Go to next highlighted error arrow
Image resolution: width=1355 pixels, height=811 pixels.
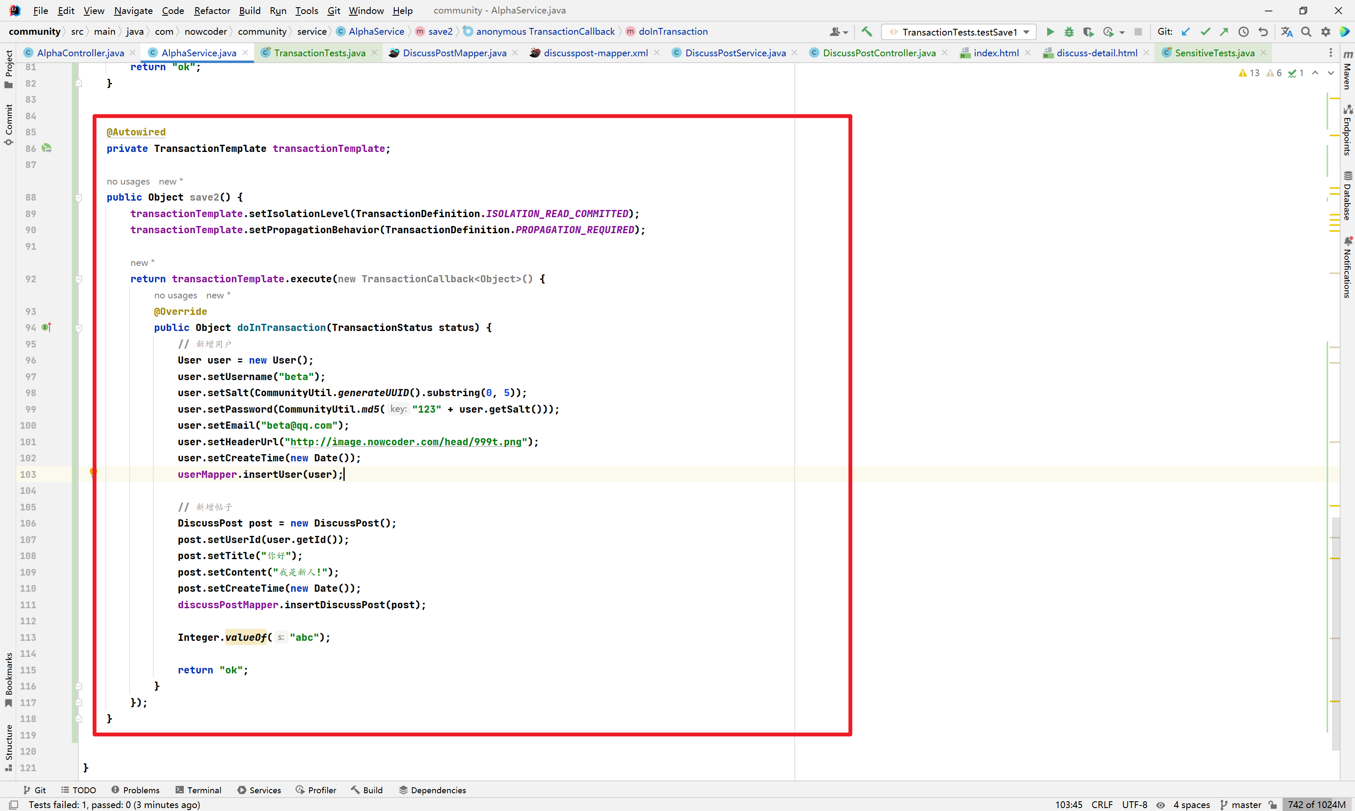click(x=1331, y=73)
